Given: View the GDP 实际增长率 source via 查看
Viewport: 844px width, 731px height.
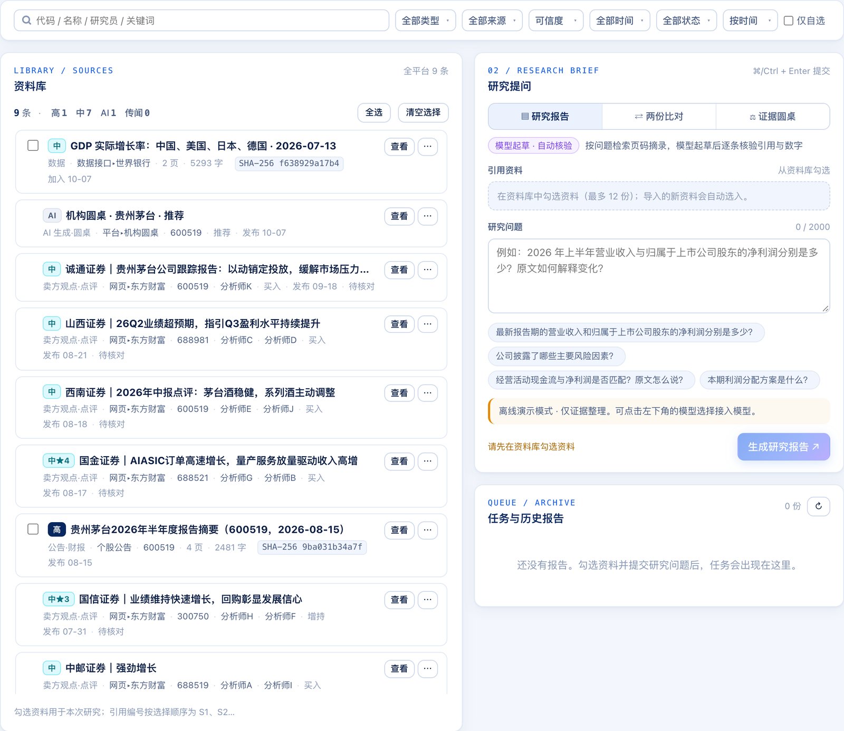Looking at the screenshot, I should tap(399, 146).
